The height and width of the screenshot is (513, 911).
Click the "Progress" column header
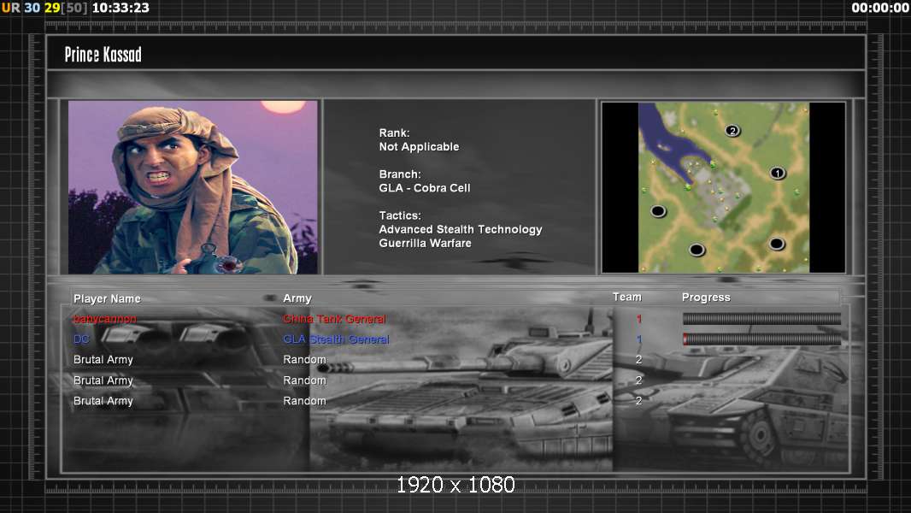[706, 298]
